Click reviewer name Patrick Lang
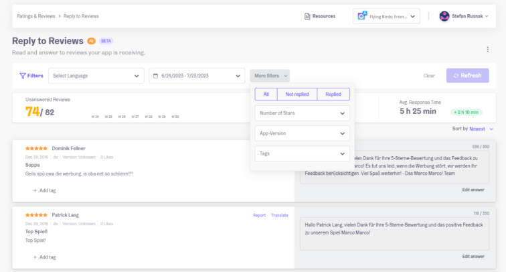Viewport: 506px width, 272px height. click(65, 215)
